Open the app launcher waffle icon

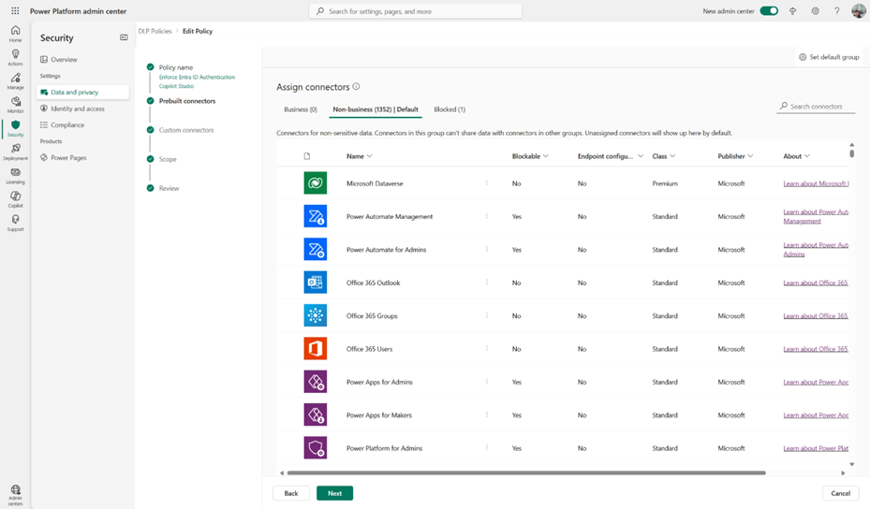(x=15, y=11)
